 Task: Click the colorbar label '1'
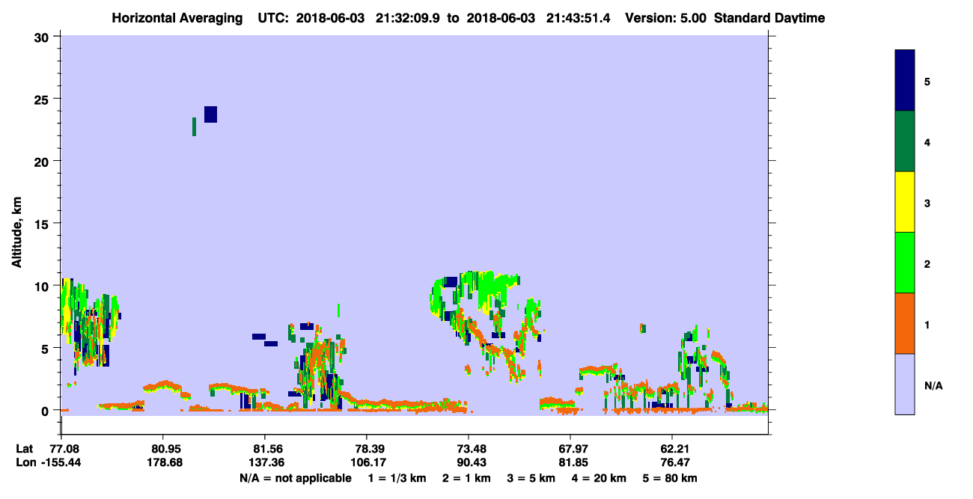pyautogui.click(x=927, y=323)
